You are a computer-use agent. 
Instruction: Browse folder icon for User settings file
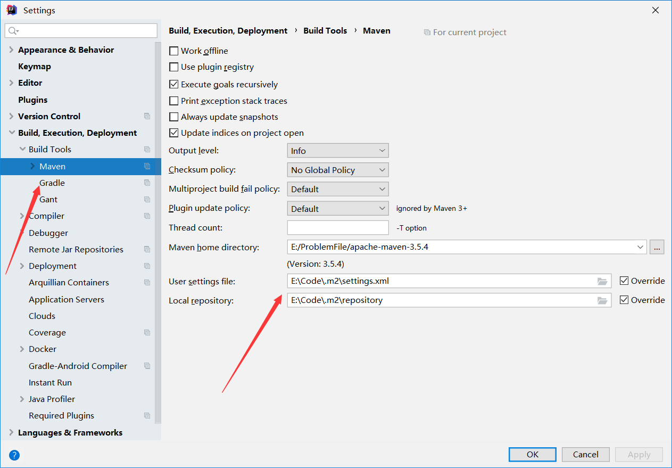point(602,281)
